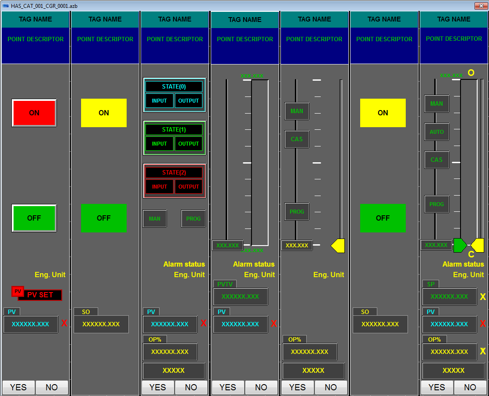Click the cyan INPUT under STATE(0)
This screenshot has height=396, width=489.
(159, 101)
